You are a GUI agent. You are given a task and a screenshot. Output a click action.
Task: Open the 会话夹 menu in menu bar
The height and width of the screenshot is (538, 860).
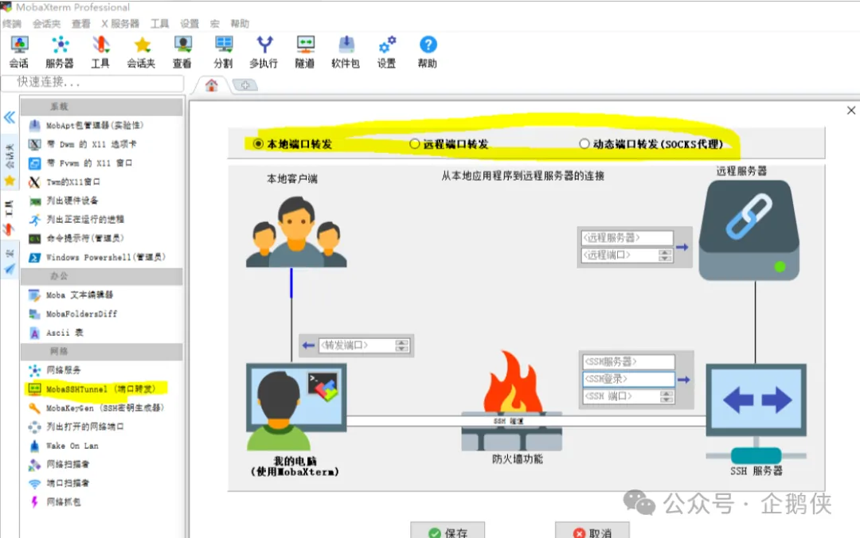(x=47, y=24)
